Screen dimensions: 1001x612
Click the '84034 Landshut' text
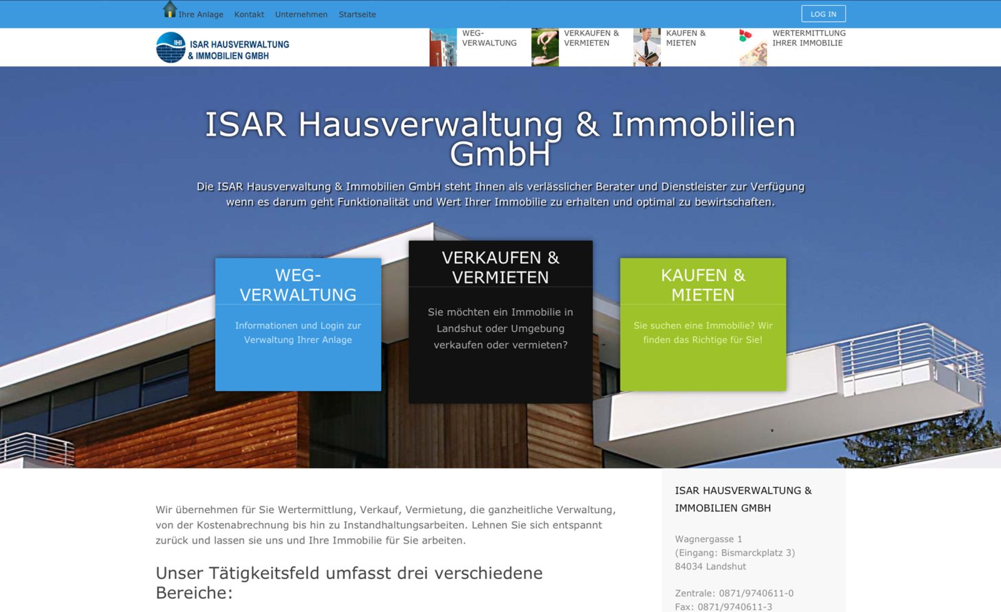(710, 566)
